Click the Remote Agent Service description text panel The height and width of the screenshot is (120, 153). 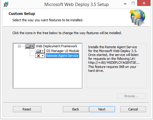click(116, 66)
